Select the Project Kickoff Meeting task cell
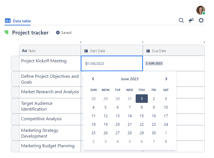The height and width of the screenshot is (158, 214). point(50,63)
